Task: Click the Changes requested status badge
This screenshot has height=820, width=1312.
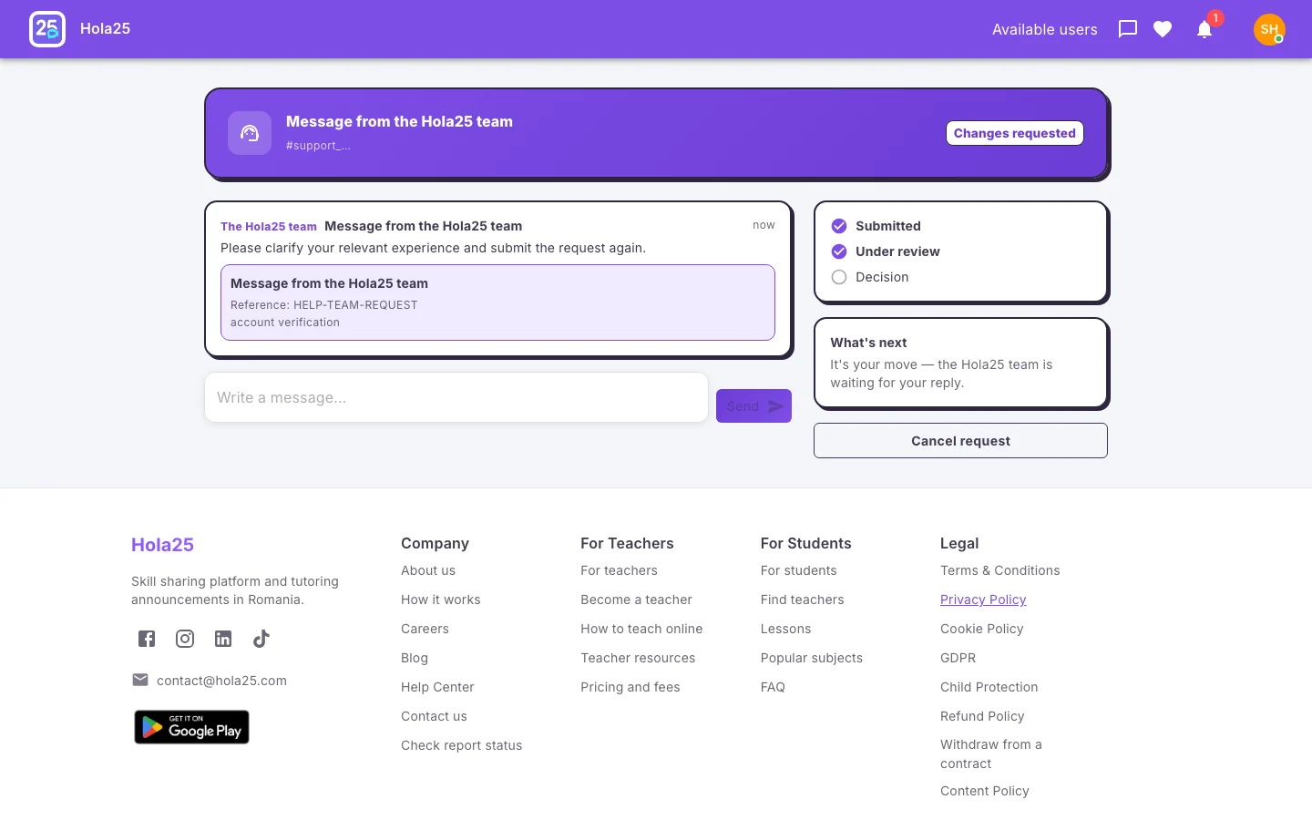Action: tap(1015, 133)
